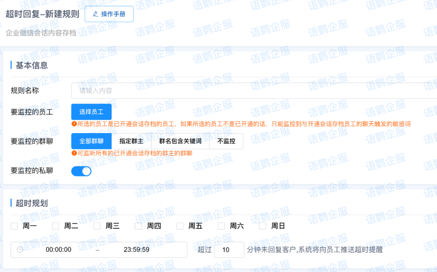Image resolution: width=437 pixels, height=272 pixels.
Task: Select the 周日 checkbox
Action: 263,226
